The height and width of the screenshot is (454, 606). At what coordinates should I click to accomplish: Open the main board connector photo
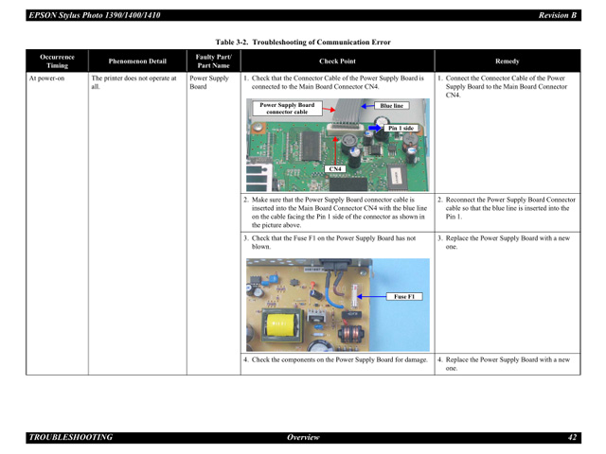[336, 145]
